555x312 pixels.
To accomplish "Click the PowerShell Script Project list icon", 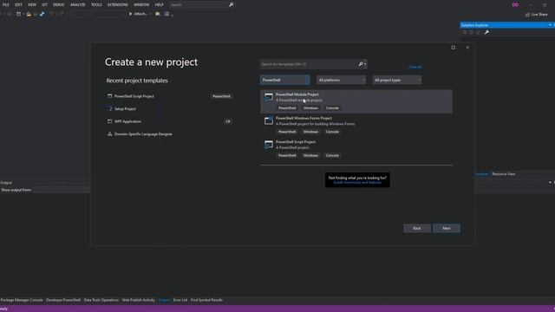I will point(269,145).
